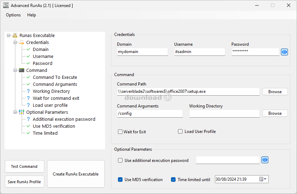297x194 pixels.
Task: Click the Command terminal icon in tree
Action: coord(22,70)
